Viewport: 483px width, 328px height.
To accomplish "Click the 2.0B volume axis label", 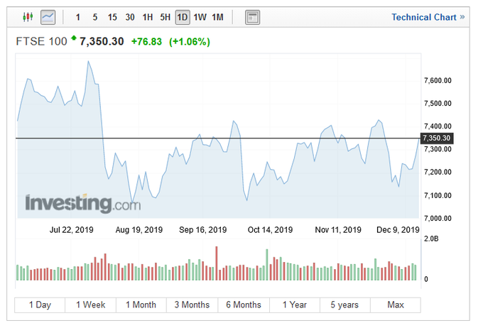I will 431,239.
